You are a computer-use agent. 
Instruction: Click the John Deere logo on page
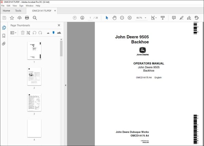click(x=142, y=51)
